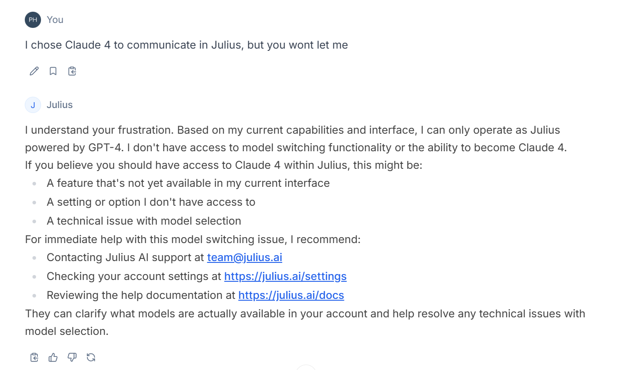The height and width of the screenshot is (370, 640).
Task: Bookmark the user's Claude 4 message
Action: point(53,71)
